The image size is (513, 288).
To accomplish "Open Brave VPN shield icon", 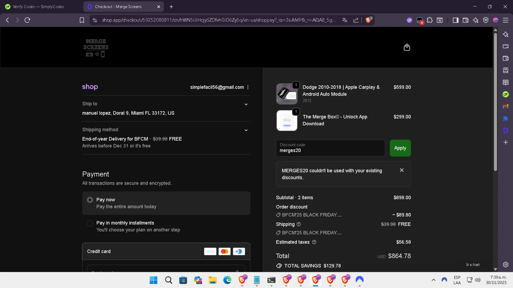I will click(486, 20).
